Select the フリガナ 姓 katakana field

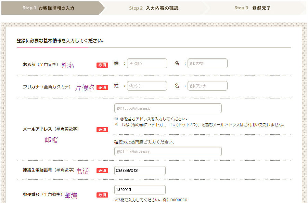click(x=147, y=86)
